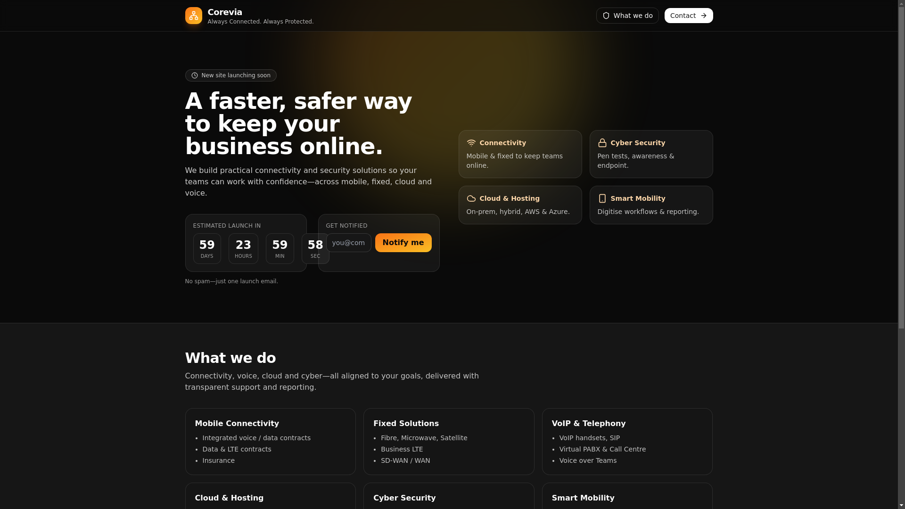This screenshot has width=905, height=509.
Task: Focus the you@company email input field
Action: click(348, 243)
